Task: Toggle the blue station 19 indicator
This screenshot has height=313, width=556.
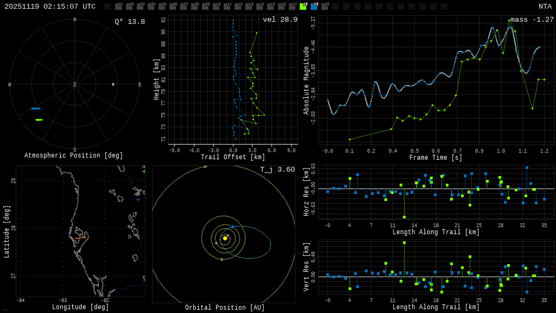Action: tap(314, 7)
